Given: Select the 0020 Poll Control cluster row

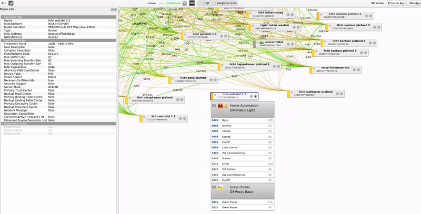Looking at the screenshot, I should point(243,169).
